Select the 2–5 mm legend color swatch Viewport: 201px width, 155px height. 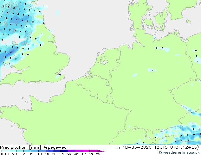pyautogui.click(x=27, y=151)
